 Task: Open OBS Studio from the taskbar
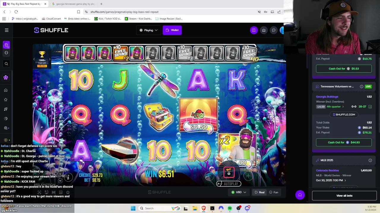238,208
